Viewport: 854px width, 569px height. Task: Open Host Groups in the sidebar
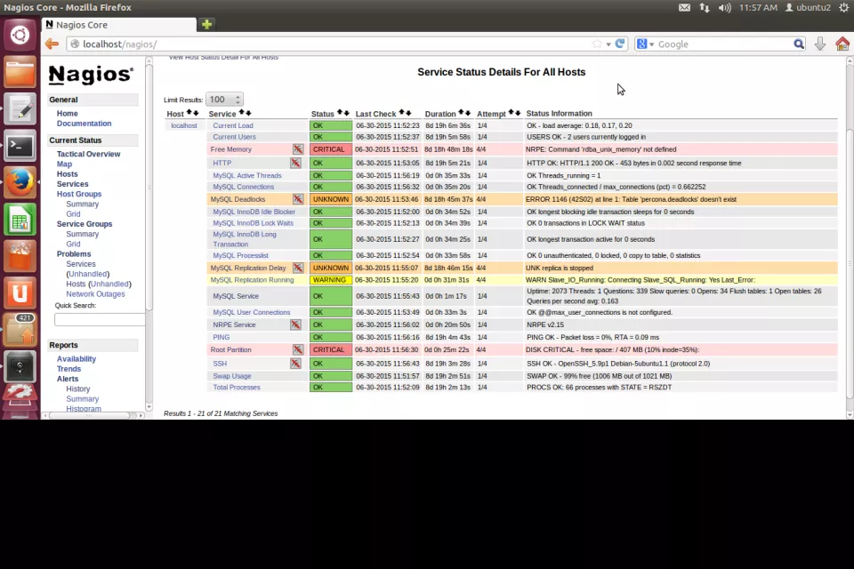point(79,194)
